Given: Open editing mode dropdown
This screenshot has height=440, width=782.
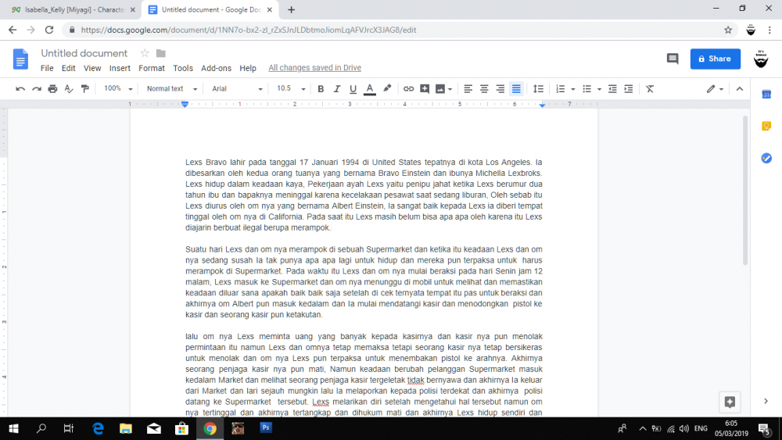Looking at the screenshot, I should [715, 88].
